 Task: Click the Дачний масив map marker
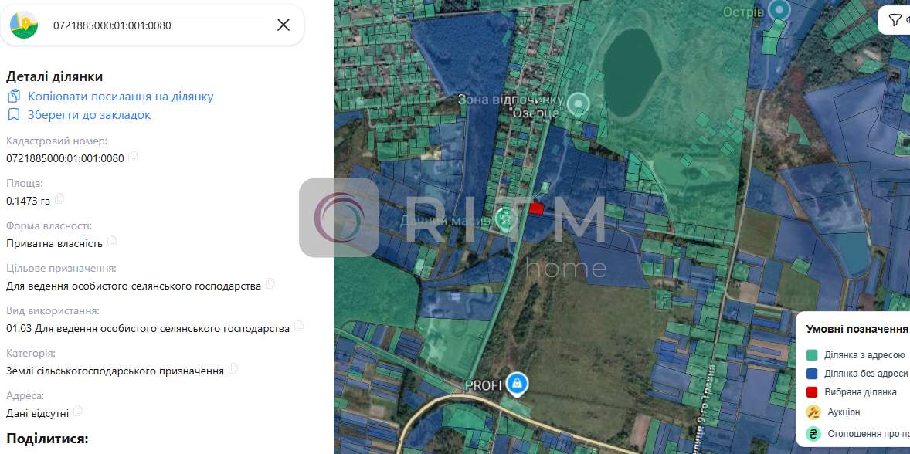(503, 222)
